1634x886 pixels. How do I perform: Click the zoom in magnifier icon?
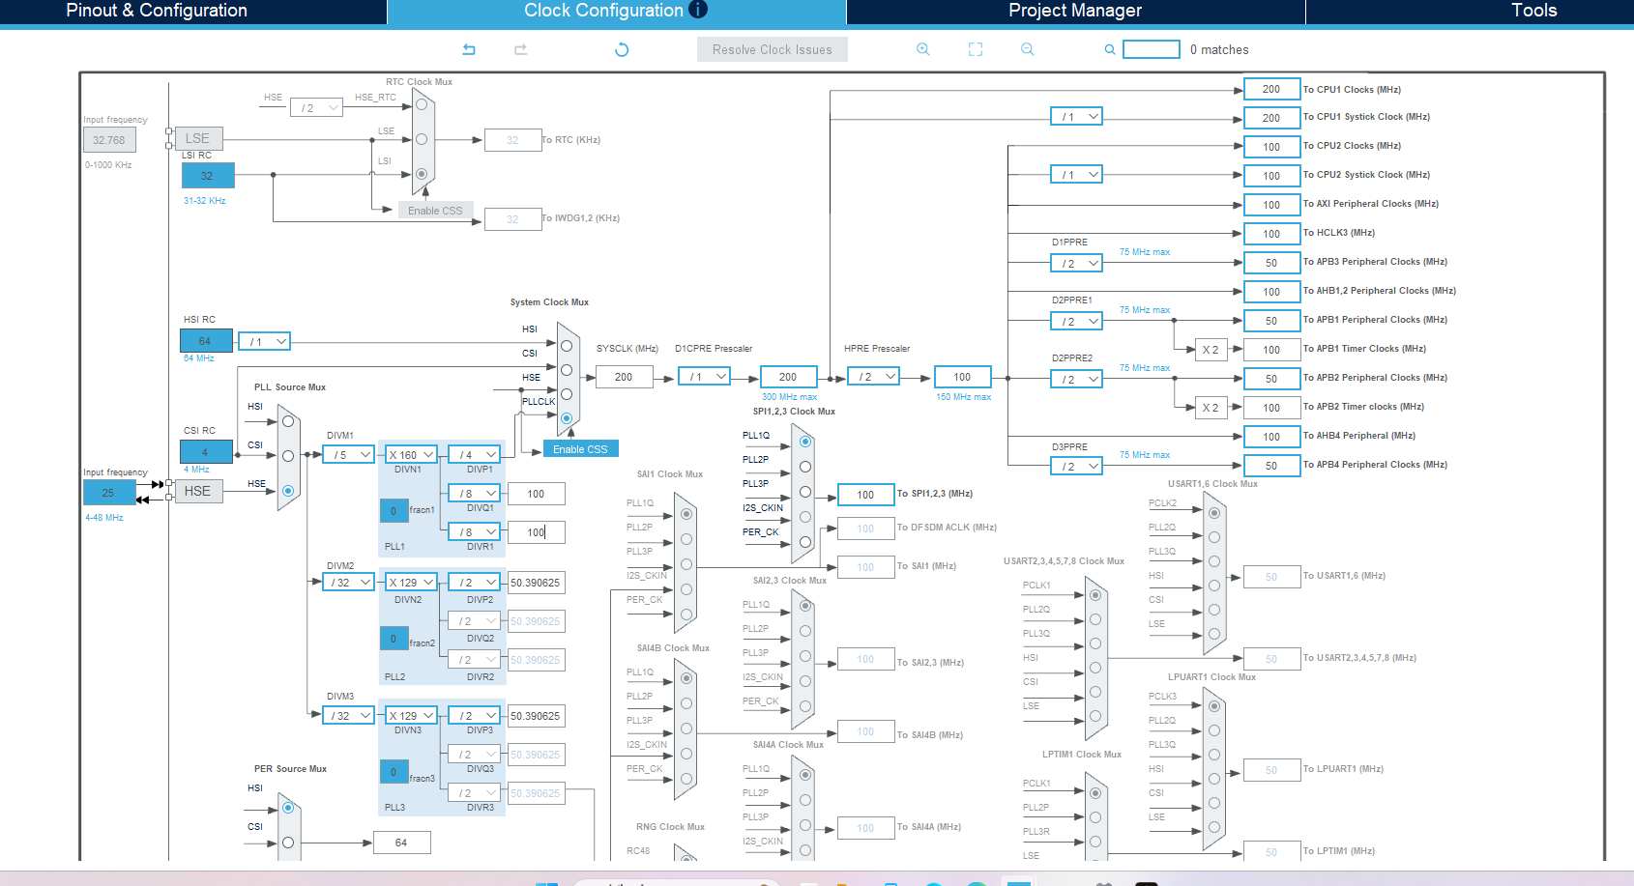coord(923,49)
